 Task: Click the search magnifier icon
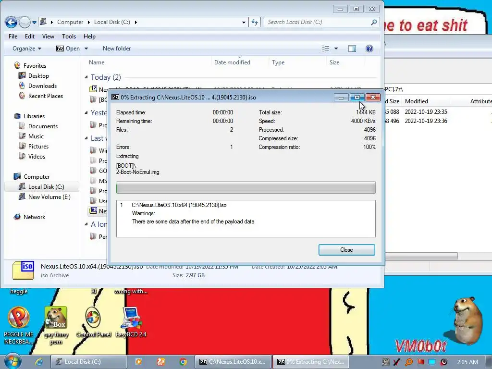click(373, 22)
